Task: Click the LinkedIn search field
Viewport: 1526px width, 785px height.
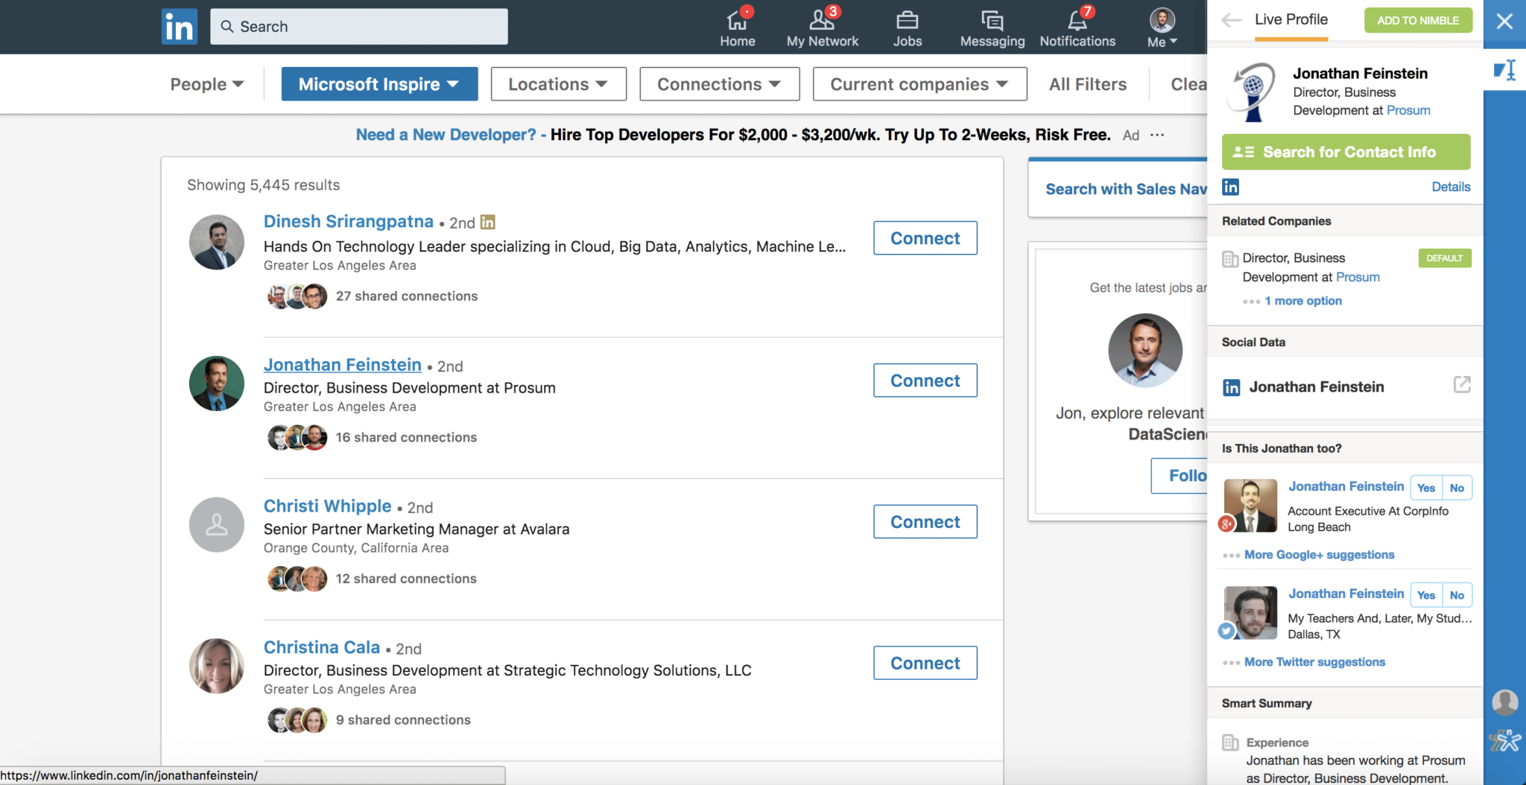Action: tap(359, 27)
